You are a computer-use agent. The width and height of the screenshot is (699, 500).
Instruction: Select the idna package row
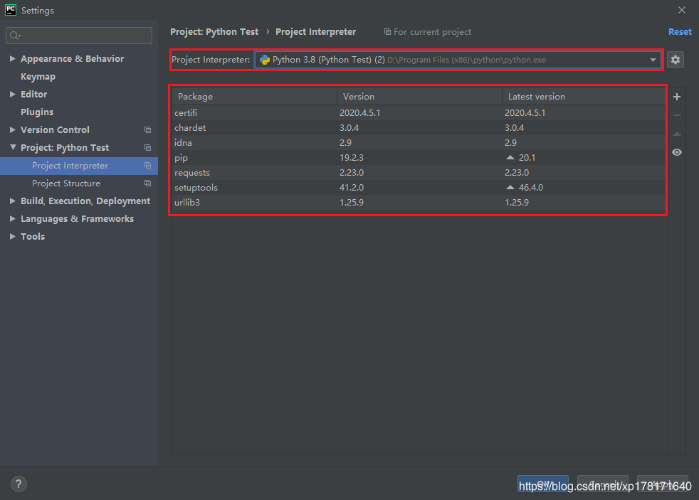[x=419, y=142]
